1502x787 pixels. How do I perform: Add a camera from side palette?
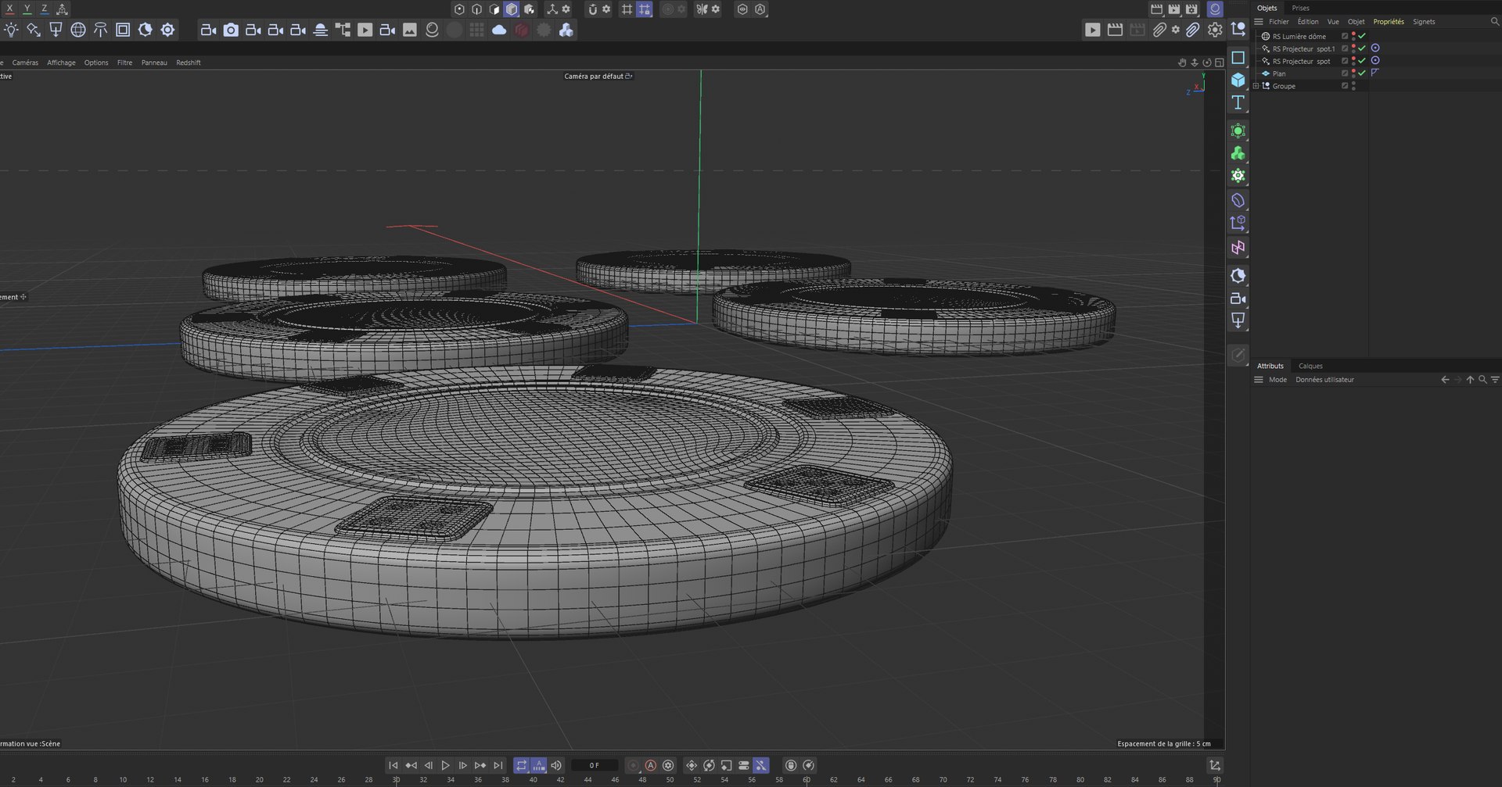(x=1238, y=299)
